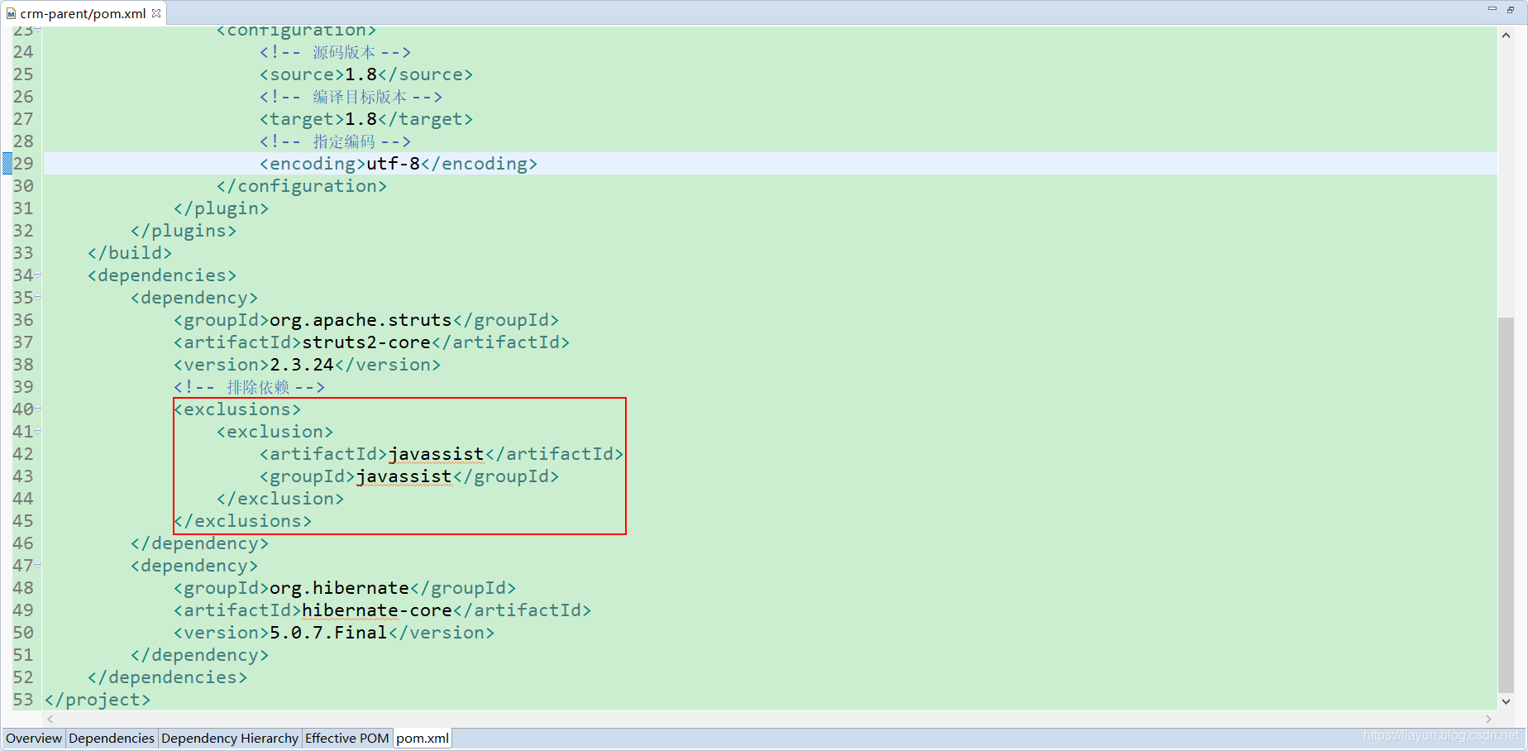Click the closing </build> tag
This screenshot has height=751, width=1528.
pos(130,253)
